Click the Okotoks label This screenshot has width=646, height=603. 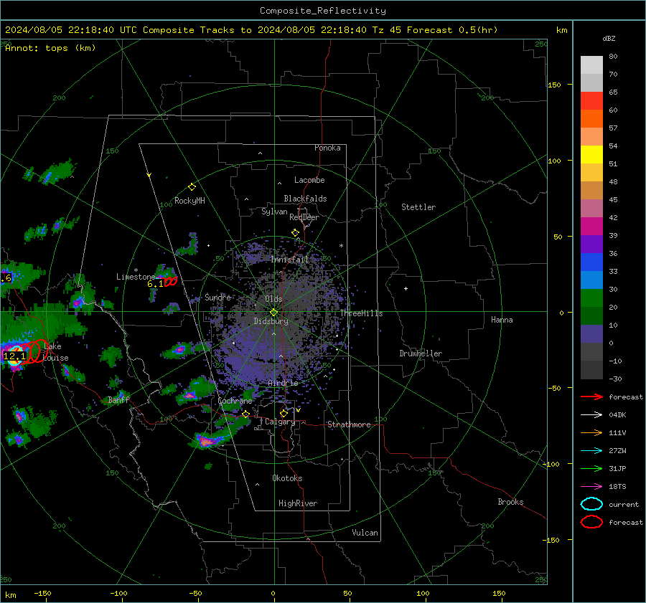[x=287, y=478]
